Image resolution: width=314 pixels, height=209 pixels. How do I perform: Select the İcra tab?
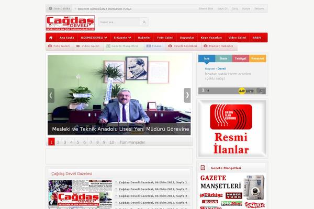207,59
